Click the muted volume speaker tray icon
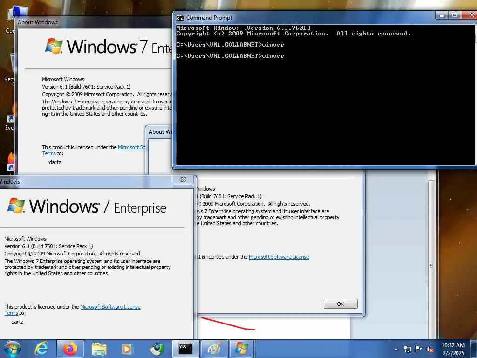 [430, 349]
